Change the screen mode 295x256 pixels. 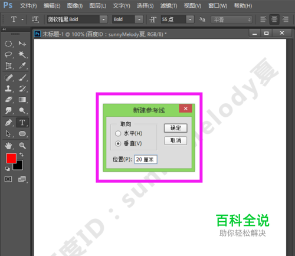[22, 179]
